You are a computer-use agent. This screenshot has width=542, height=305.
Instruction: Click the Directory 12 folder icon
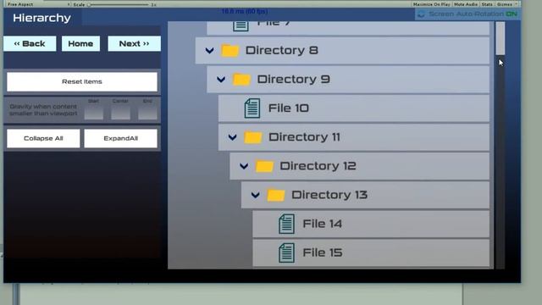[x=264, y=166]
